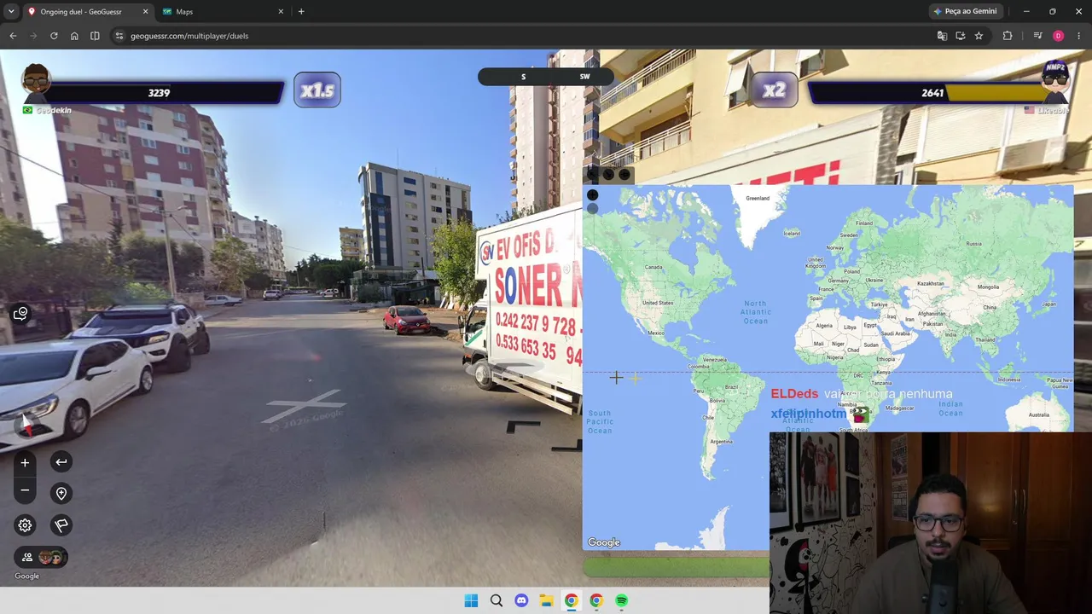Open the spectators pill with player avatars

click(x=41, y=558)
